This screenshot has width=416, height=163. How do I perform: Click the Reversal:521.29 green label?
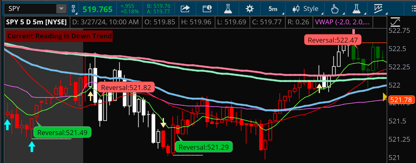[203, 147]
